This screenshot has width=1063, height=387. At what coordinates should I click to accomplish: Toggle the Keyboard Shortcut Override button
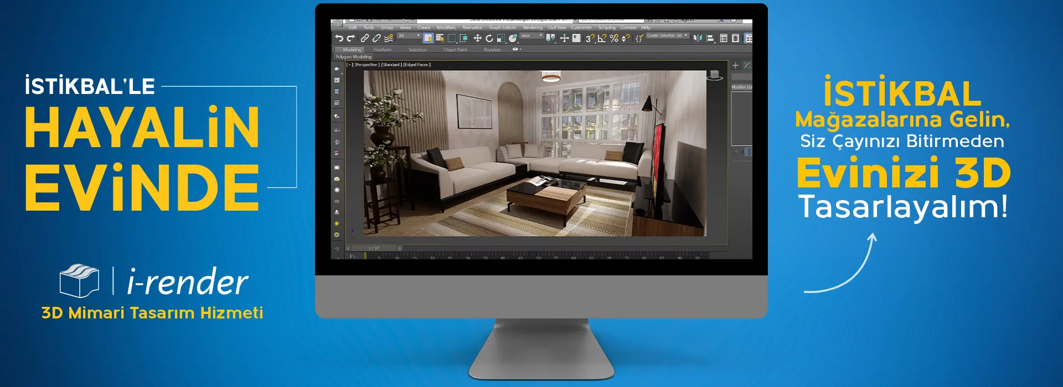(x=576, y=38)
